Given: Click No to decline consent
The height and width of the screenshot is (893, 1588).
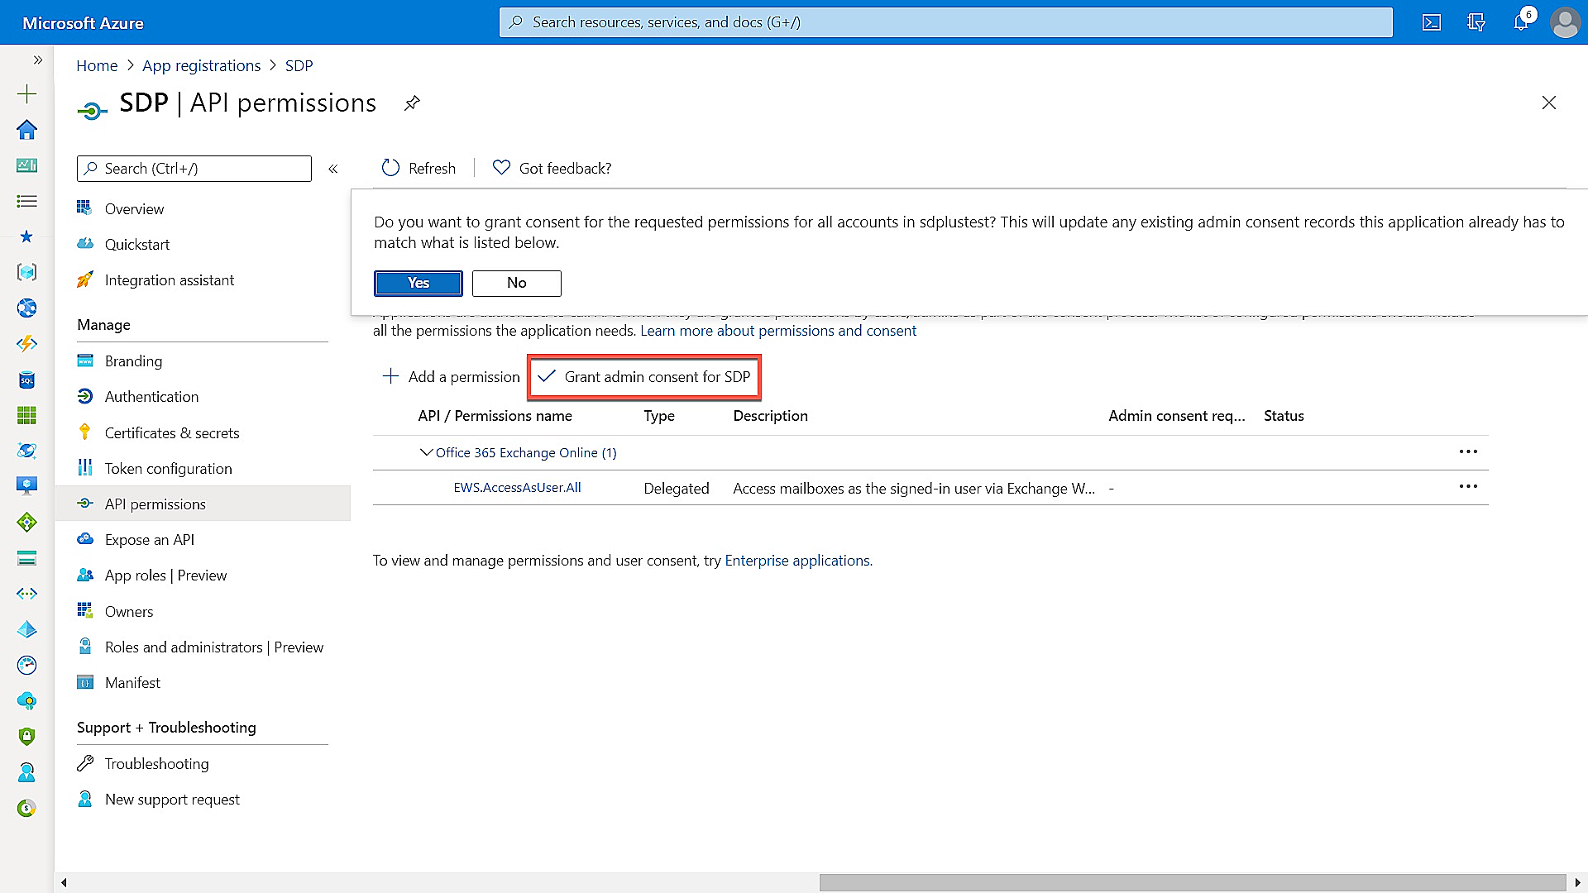Looking at the screenshot, I should point(516,283).
